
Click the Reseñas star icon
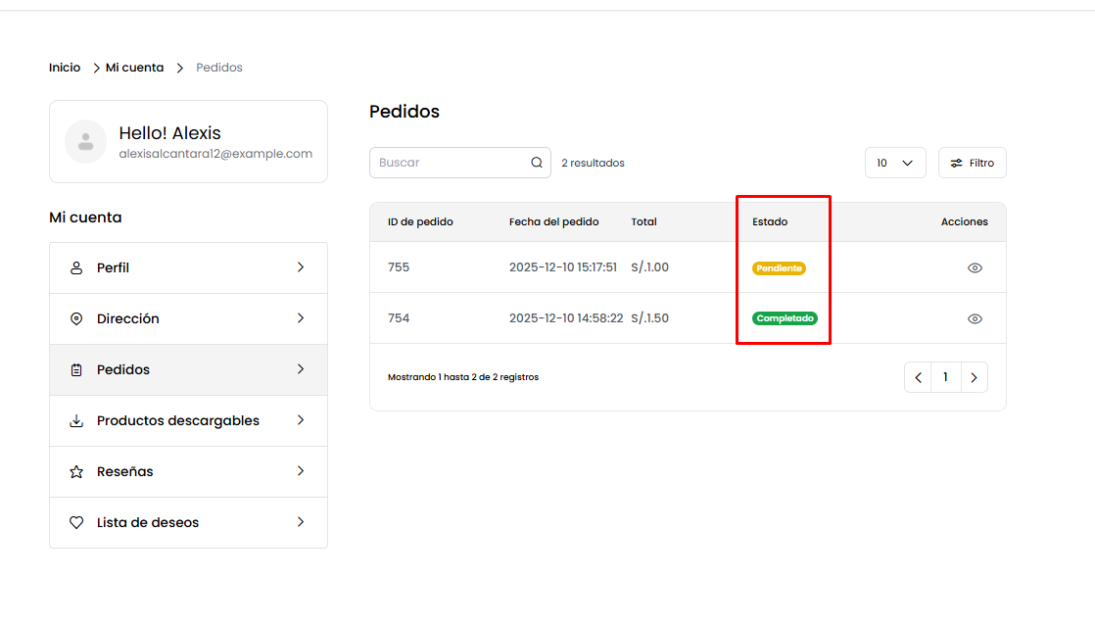(x=76, y=472)
